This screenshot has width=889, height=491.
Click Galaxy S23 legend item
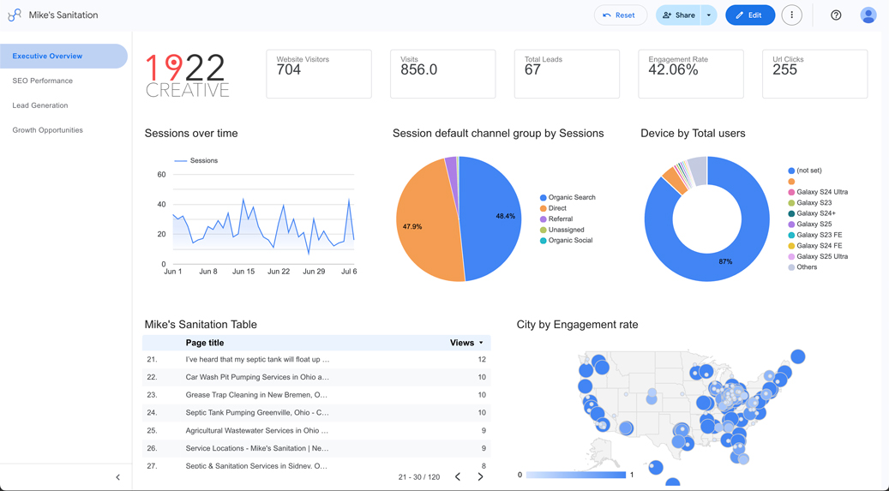coord(810,203)
